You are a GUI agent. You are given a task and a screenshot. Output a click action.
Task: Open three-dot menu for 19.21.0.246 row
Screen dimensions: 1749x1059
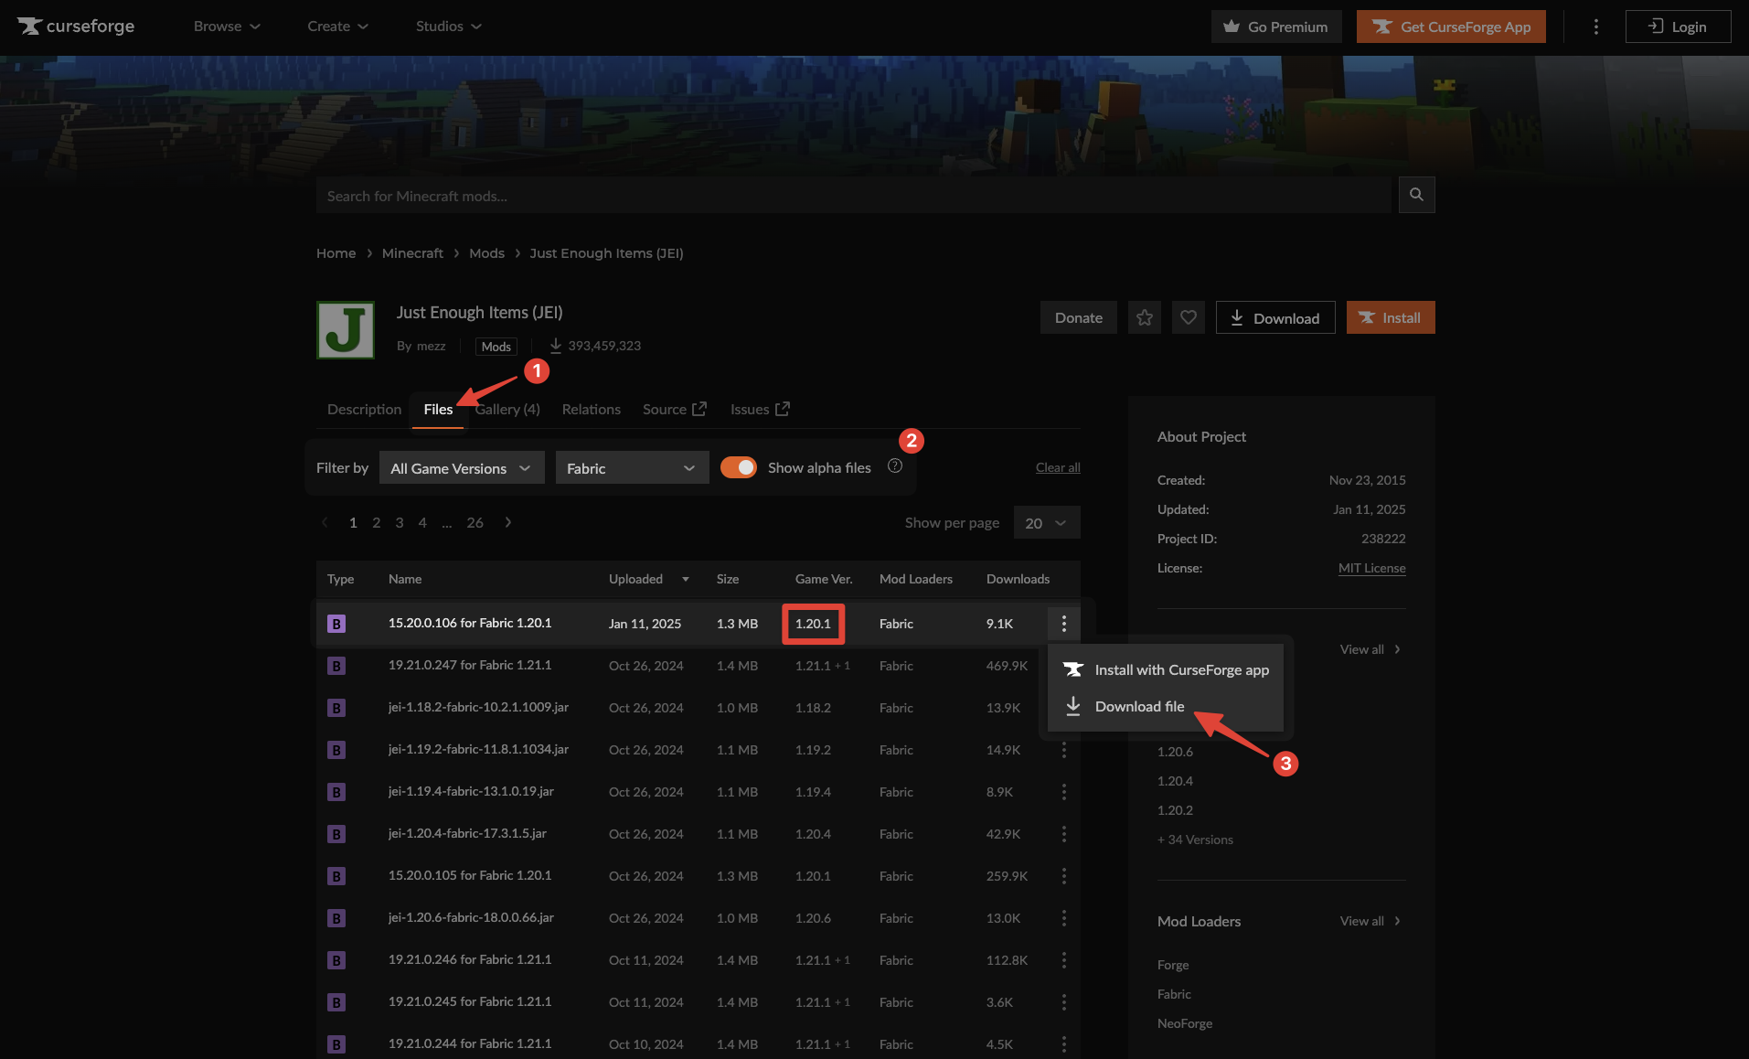click(x=1063, y=960)
